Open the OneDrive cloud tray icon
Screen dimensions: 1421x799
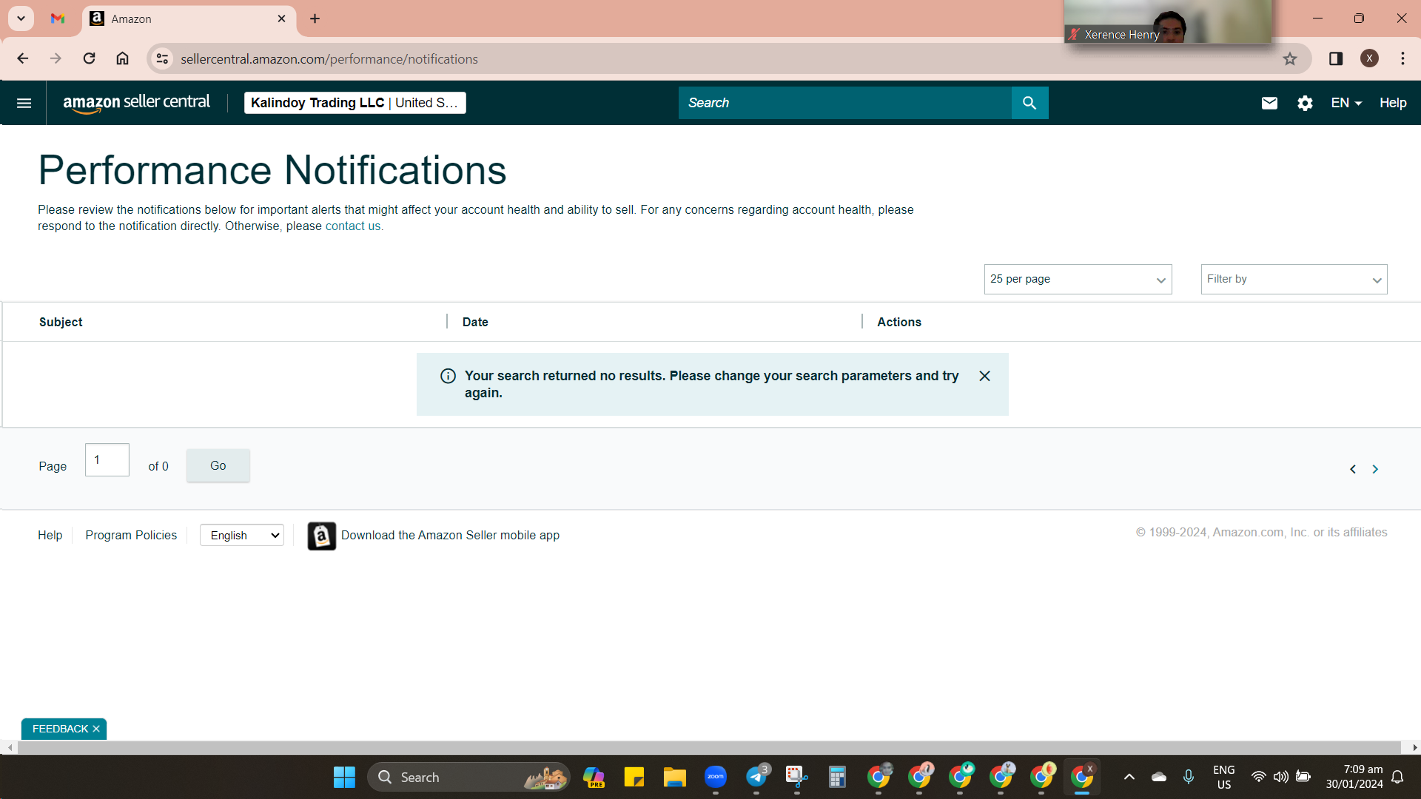pos(1159,777)
